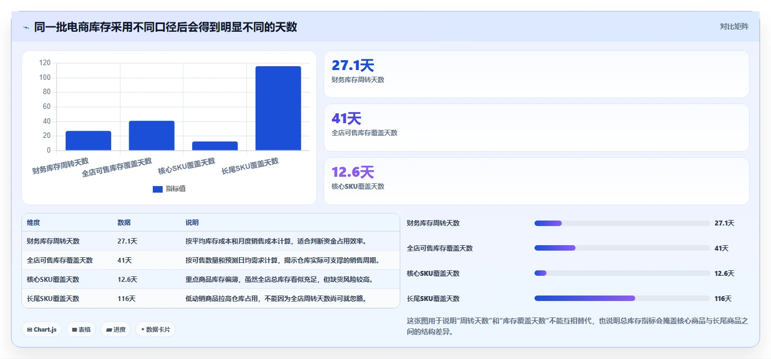
Task: Click the 全店可售库存覆盖天数 cell in the table
Action: point(60,260)
